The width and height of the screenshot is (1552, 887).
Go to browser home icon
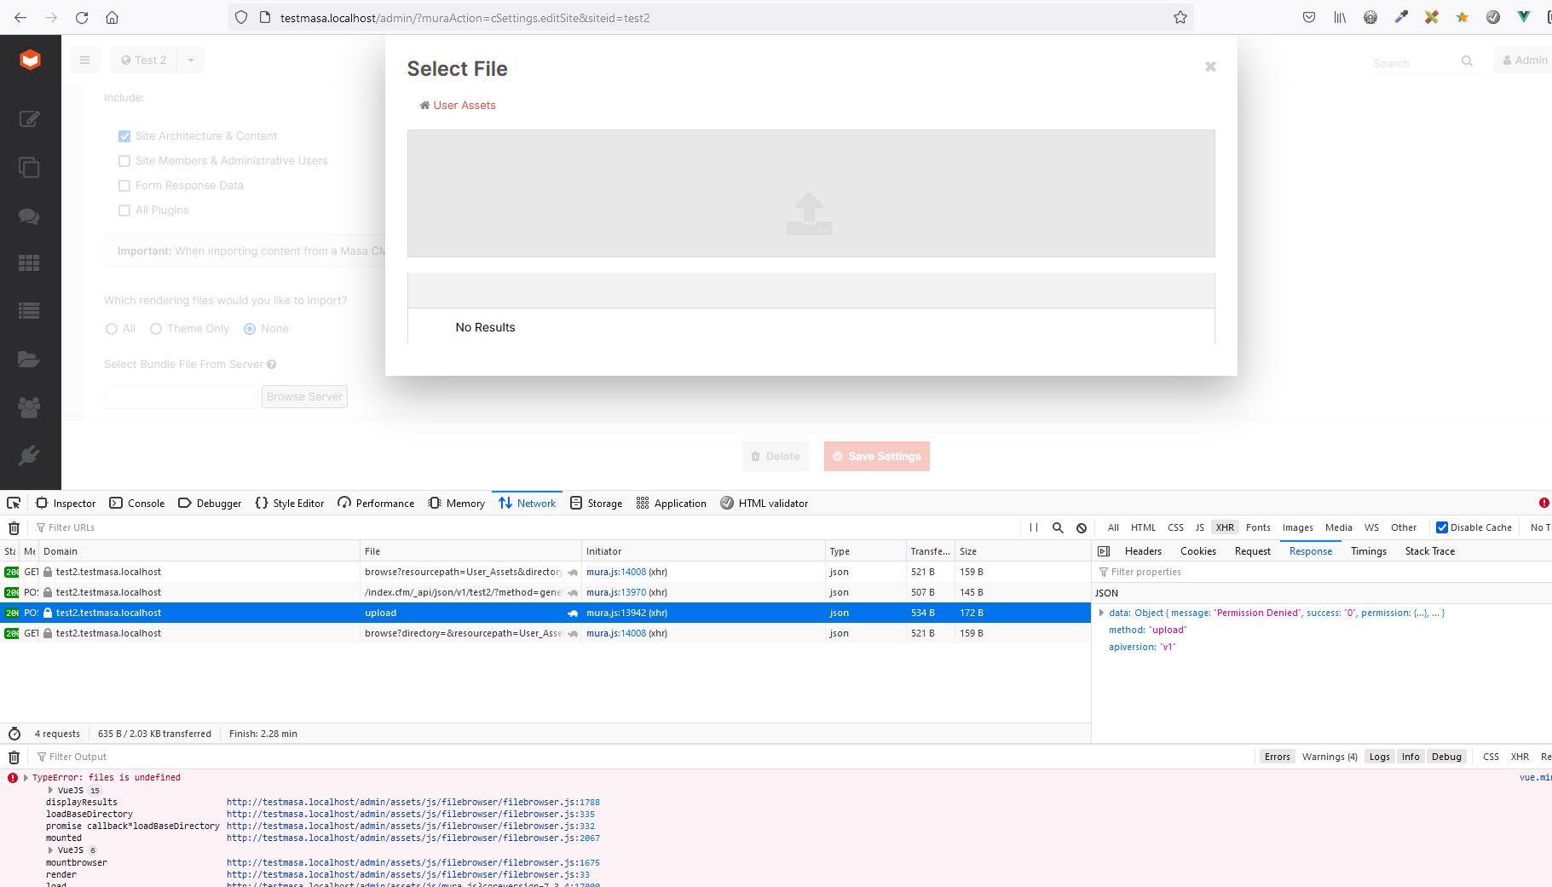point(112,17)
